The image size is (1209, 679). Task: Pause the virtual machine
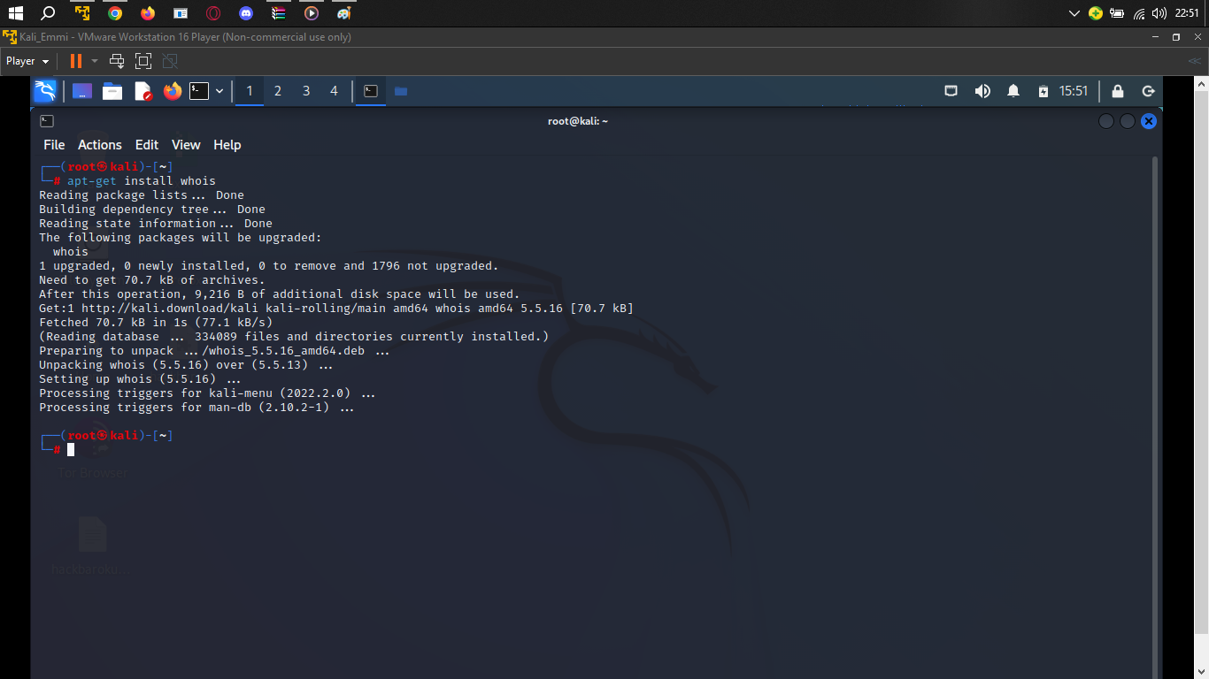point(76,61)
